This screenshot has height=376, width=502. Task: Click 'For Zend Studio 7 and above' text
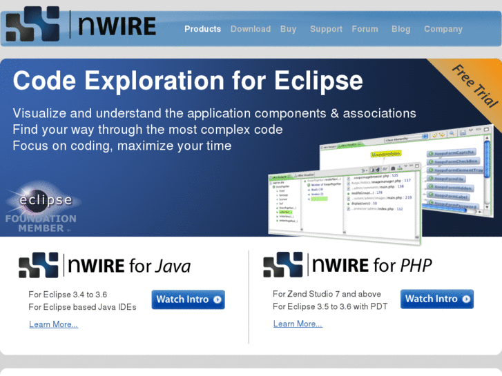(x=327, y=294)
